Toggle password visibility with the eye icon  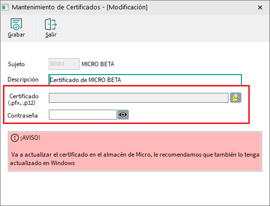click(x=123, y=115)
